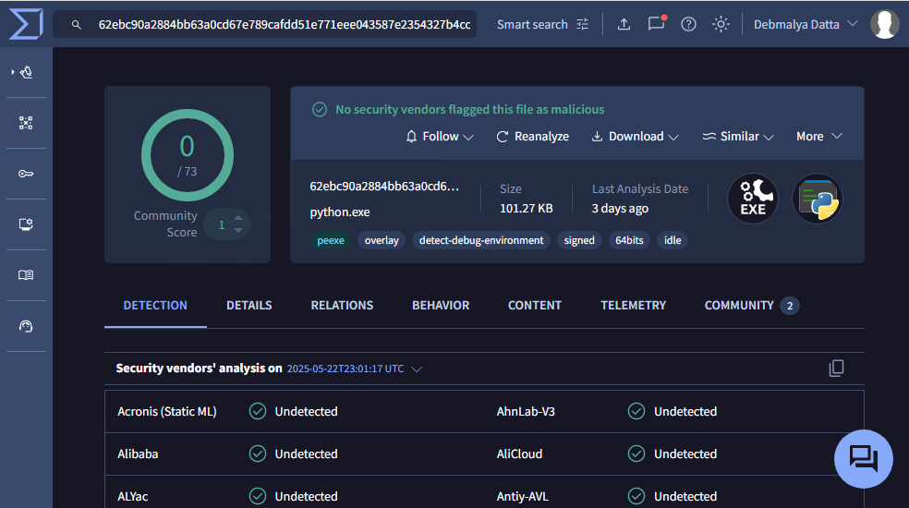Click the Smart search label
909x508 pixels.
(x=532, y=24)
